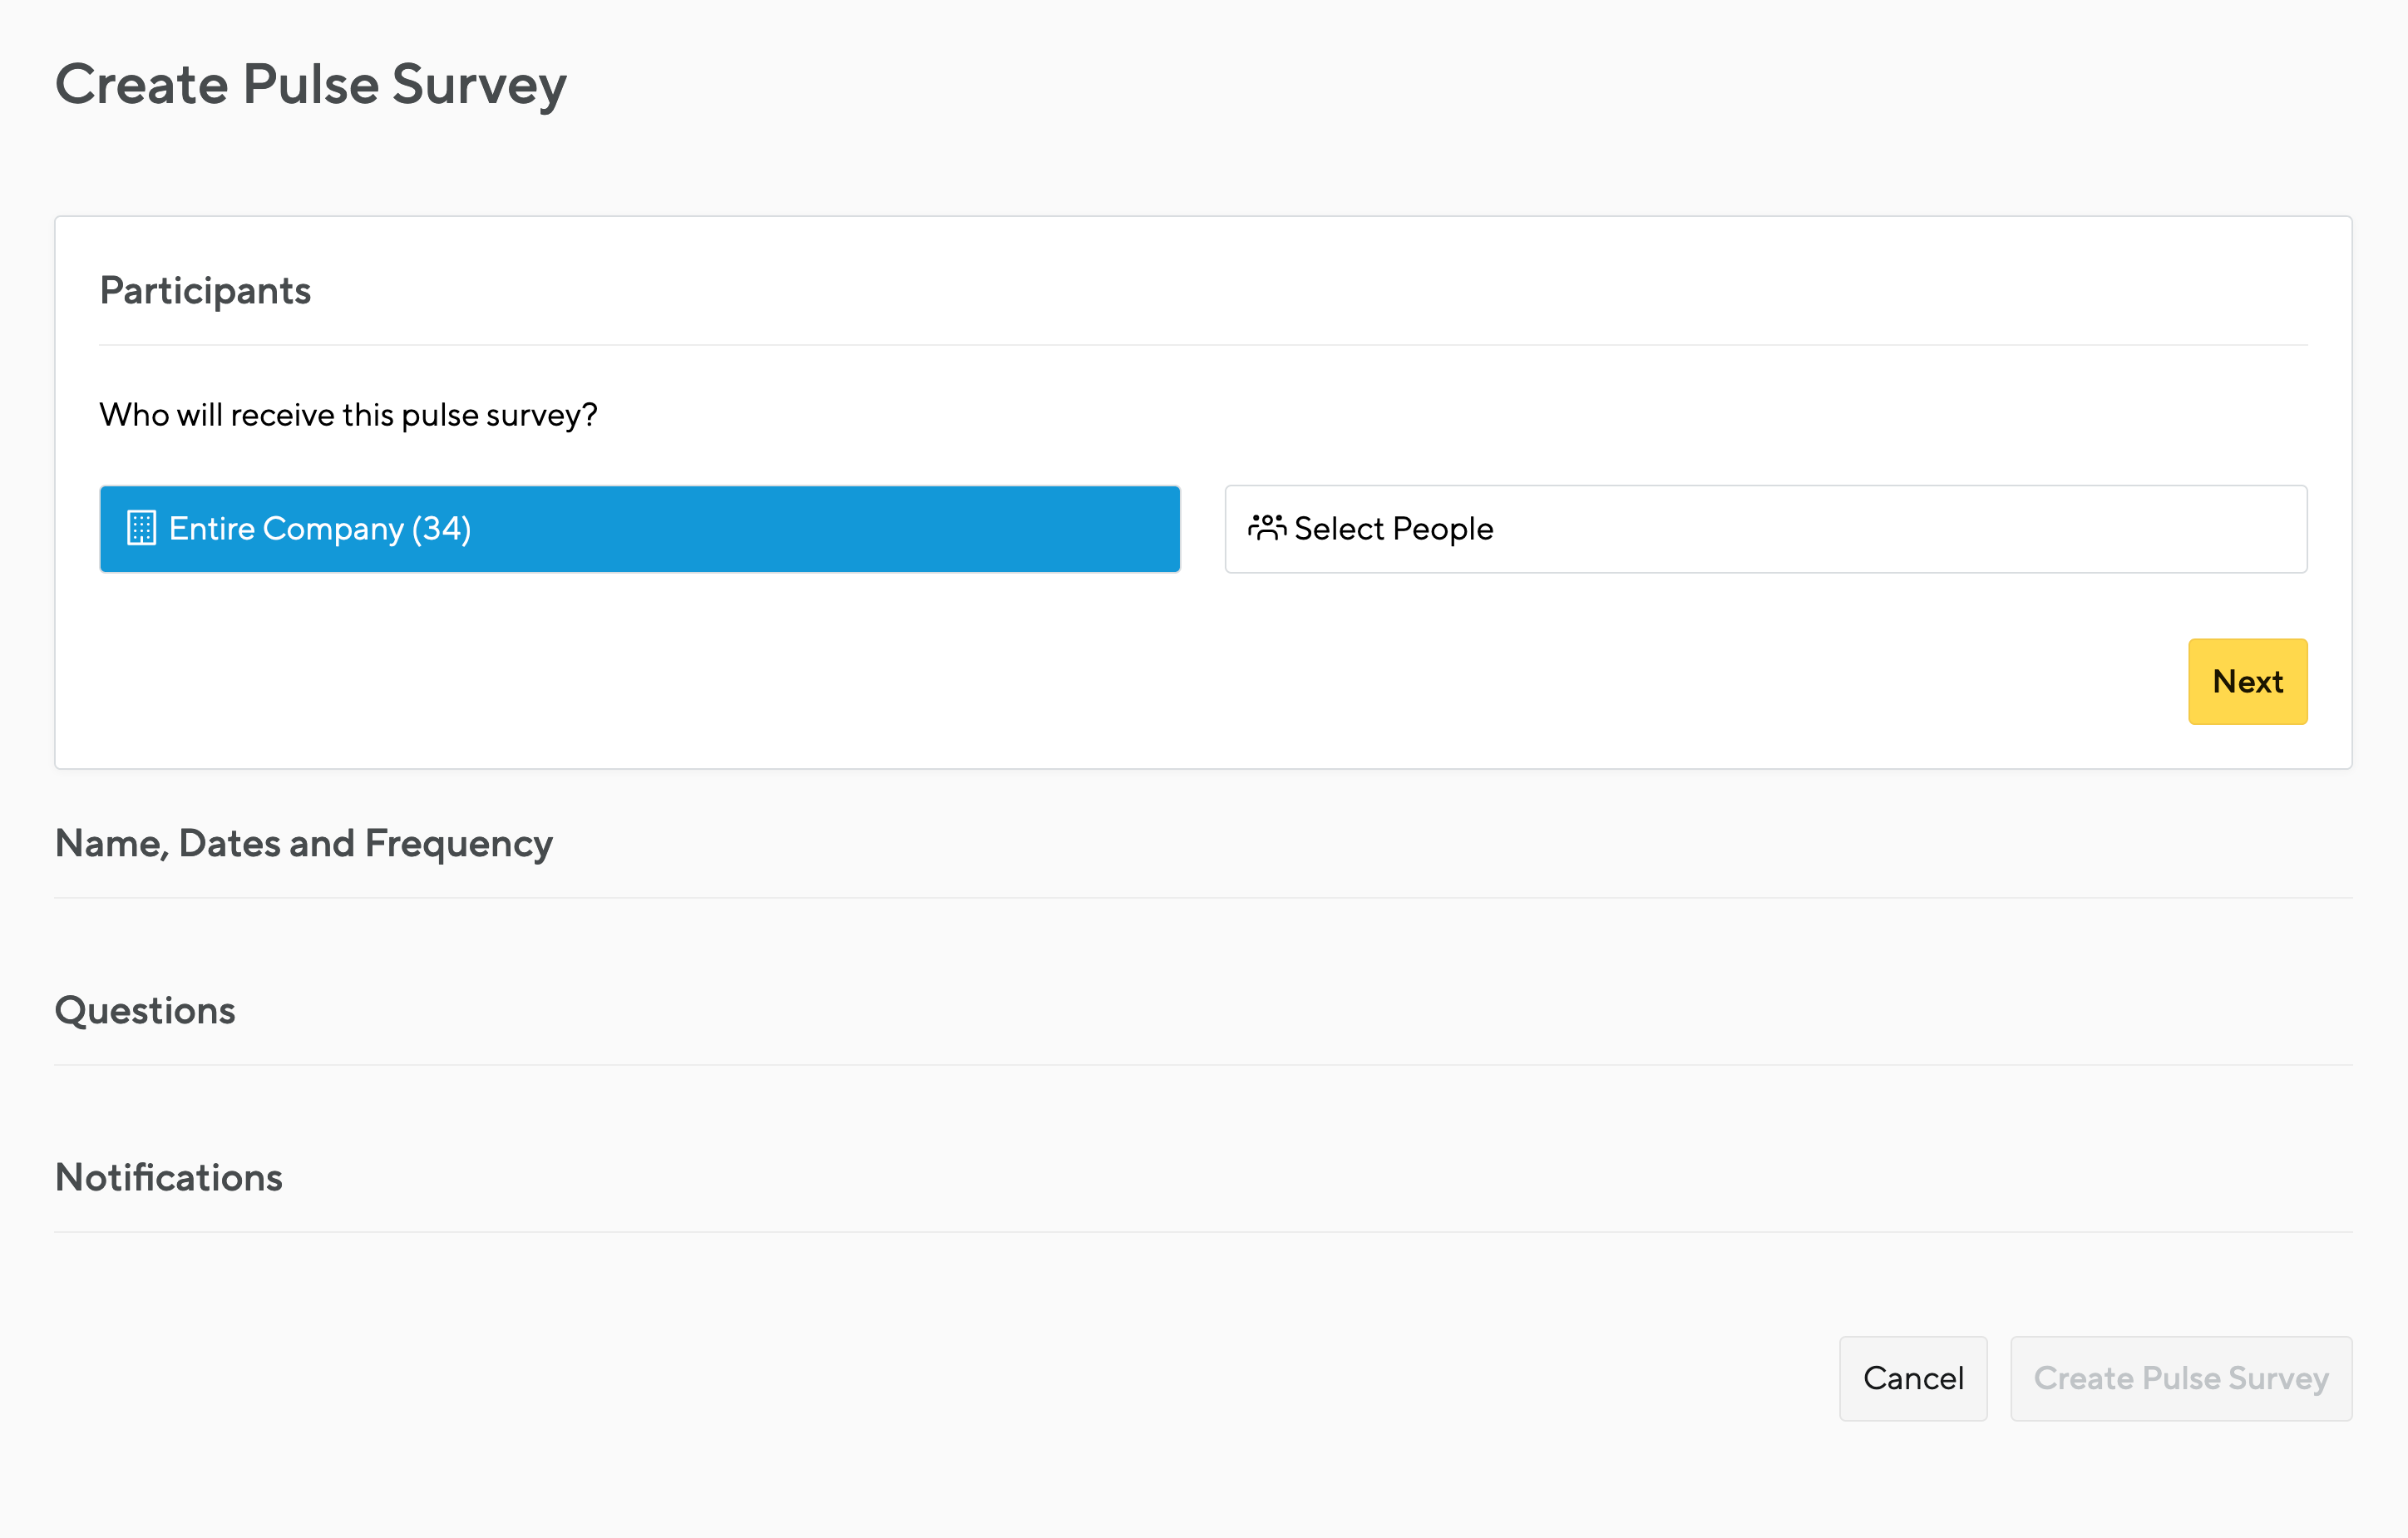Cancel the pulse survey creation
Viewport: 2408px width, 1538px height.
pyautogui.click(x=1913, y=1379)
